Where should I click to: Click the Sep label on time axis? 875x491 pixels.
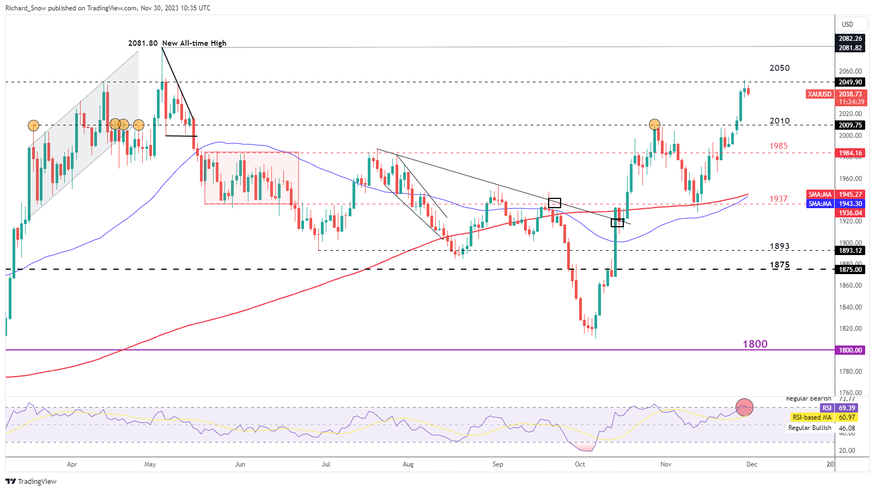(x=497, y=464)
